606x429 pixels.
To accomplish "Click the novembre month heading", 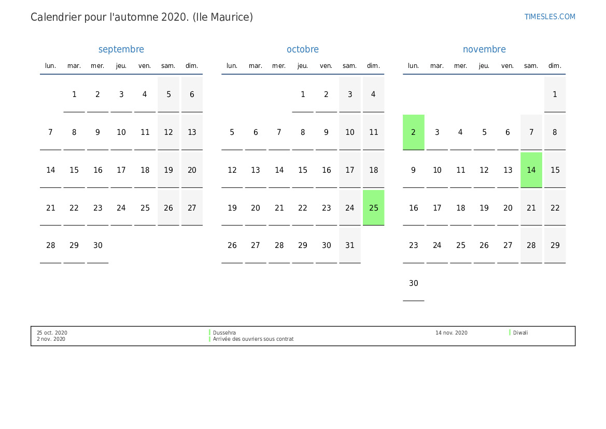I will click(x=484, y=49).
